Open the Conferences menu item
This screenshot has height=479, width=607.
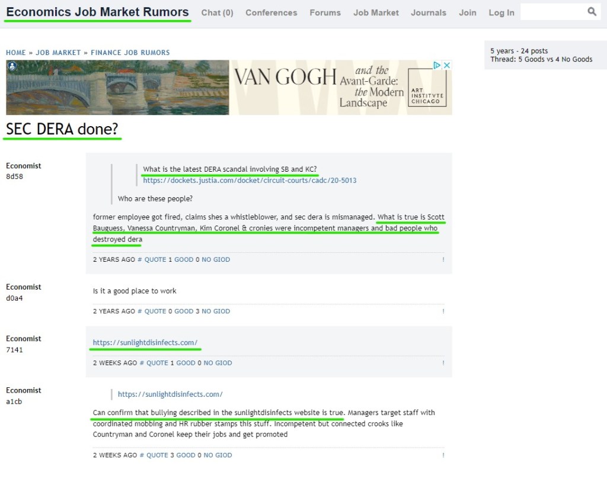click(271, 12)
